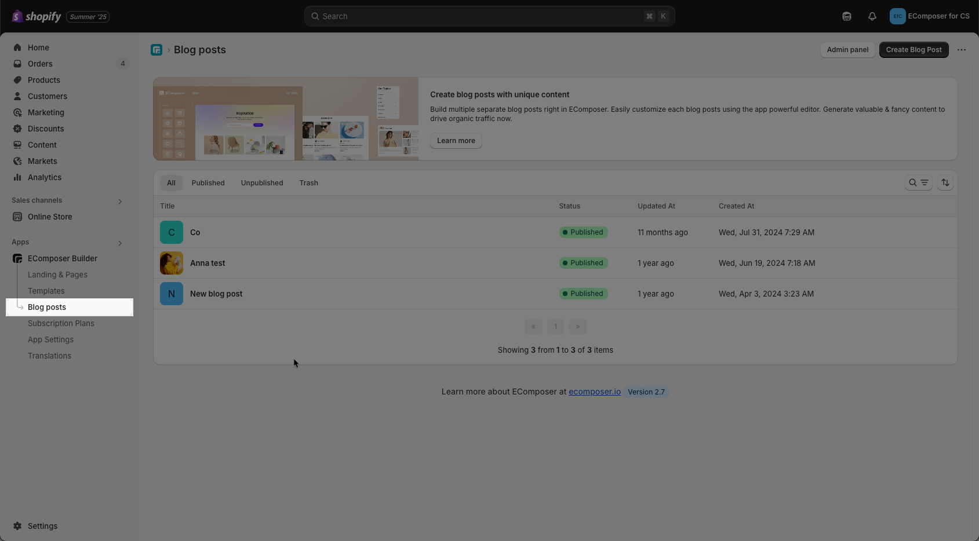The width and height of the screenshot is (979, 541).
Task: Click the Discounts icon in sidebar
Action: 17,129
